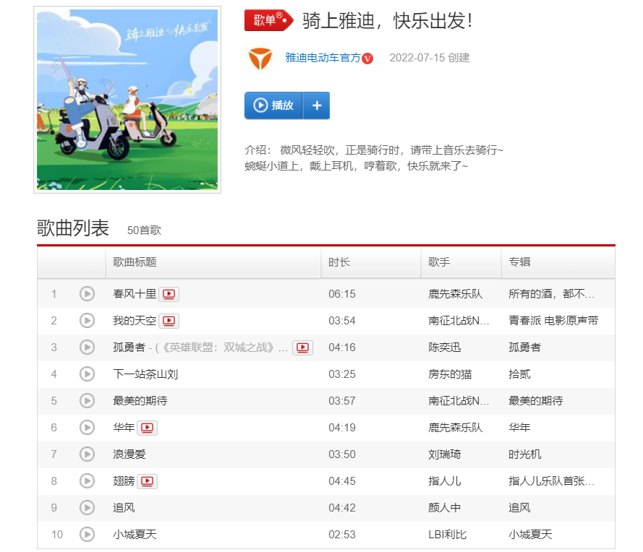Open album 拾贰
The image size is (643, 552).
point(519,374)
